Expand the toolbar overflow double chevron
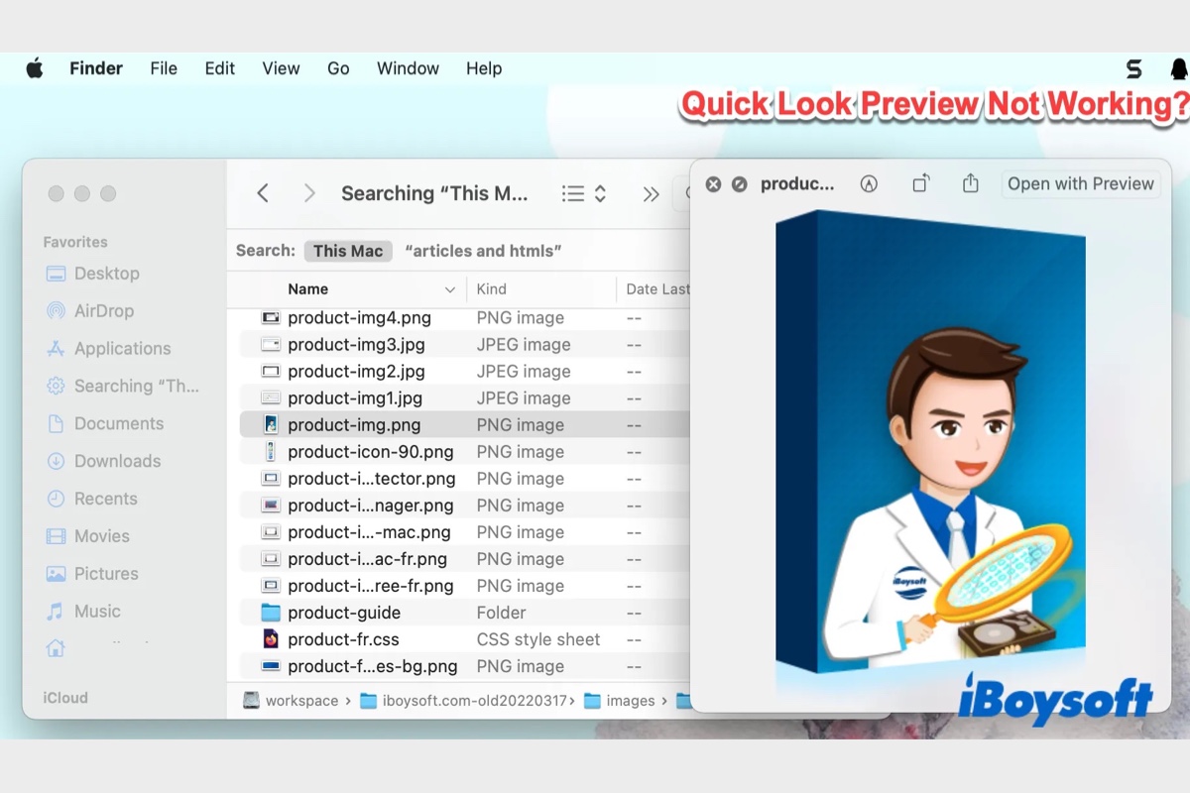Image resolution: width=1190 pixels, height=793 pixels. click(x=651, y=194)
